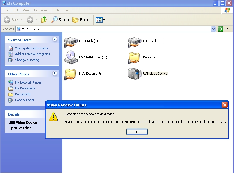Select the Mo's Documents folder icon

point(70,74)
